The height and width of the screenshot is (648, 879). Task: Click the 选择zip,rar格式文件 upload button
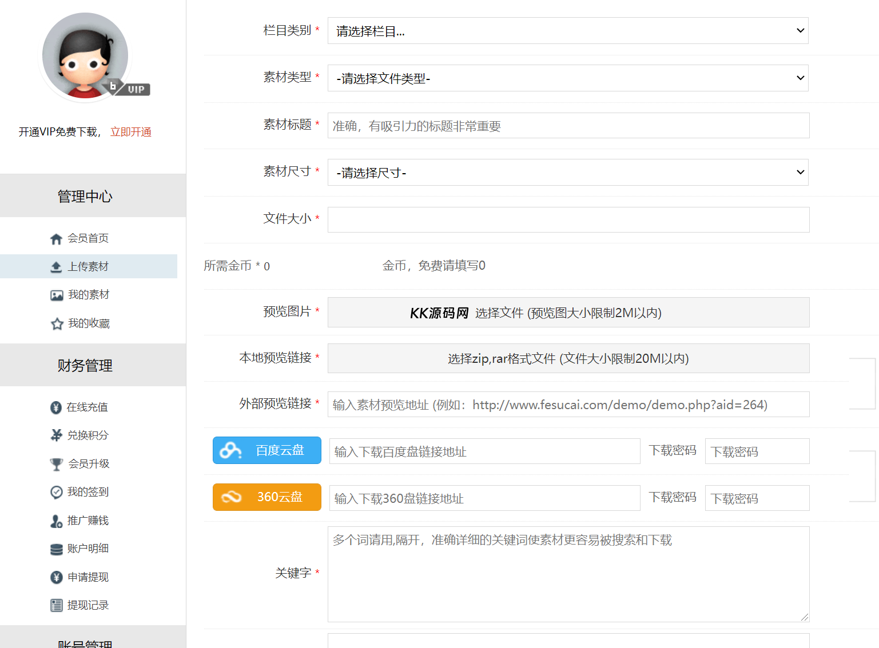pyautogui.click(x=568, y=358)
